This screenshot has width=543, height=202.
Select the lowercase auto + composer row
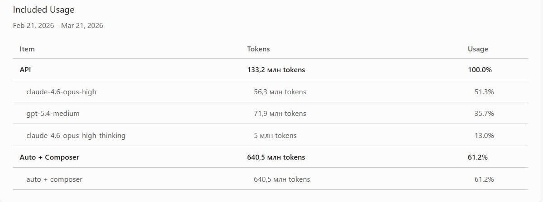point(54,179)
